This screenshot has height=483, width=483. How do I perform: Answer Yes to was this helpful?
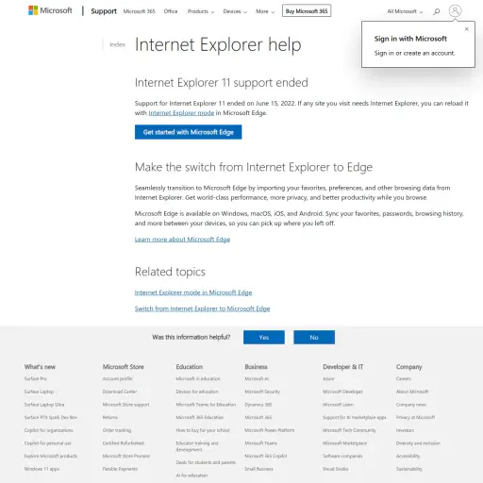[x=264, y=337]
